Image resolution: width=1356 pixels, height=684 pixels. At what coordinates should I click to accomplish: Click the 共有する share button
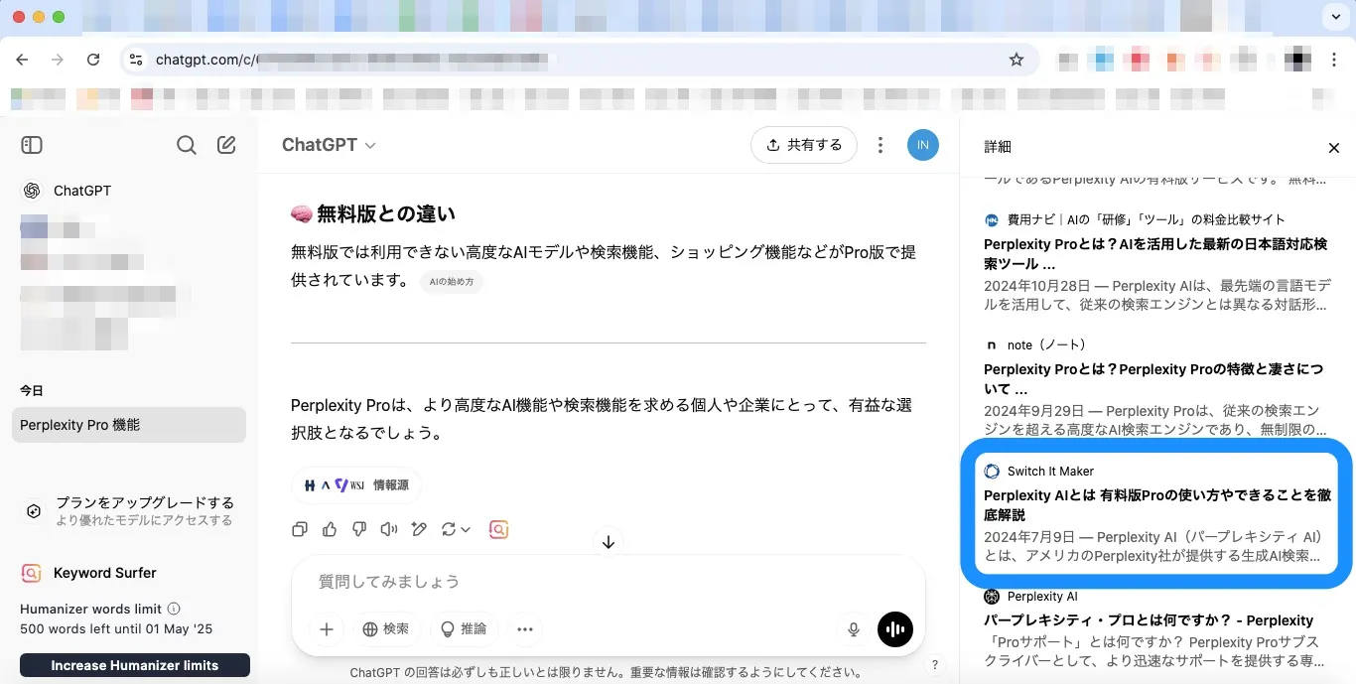[804, 145]
